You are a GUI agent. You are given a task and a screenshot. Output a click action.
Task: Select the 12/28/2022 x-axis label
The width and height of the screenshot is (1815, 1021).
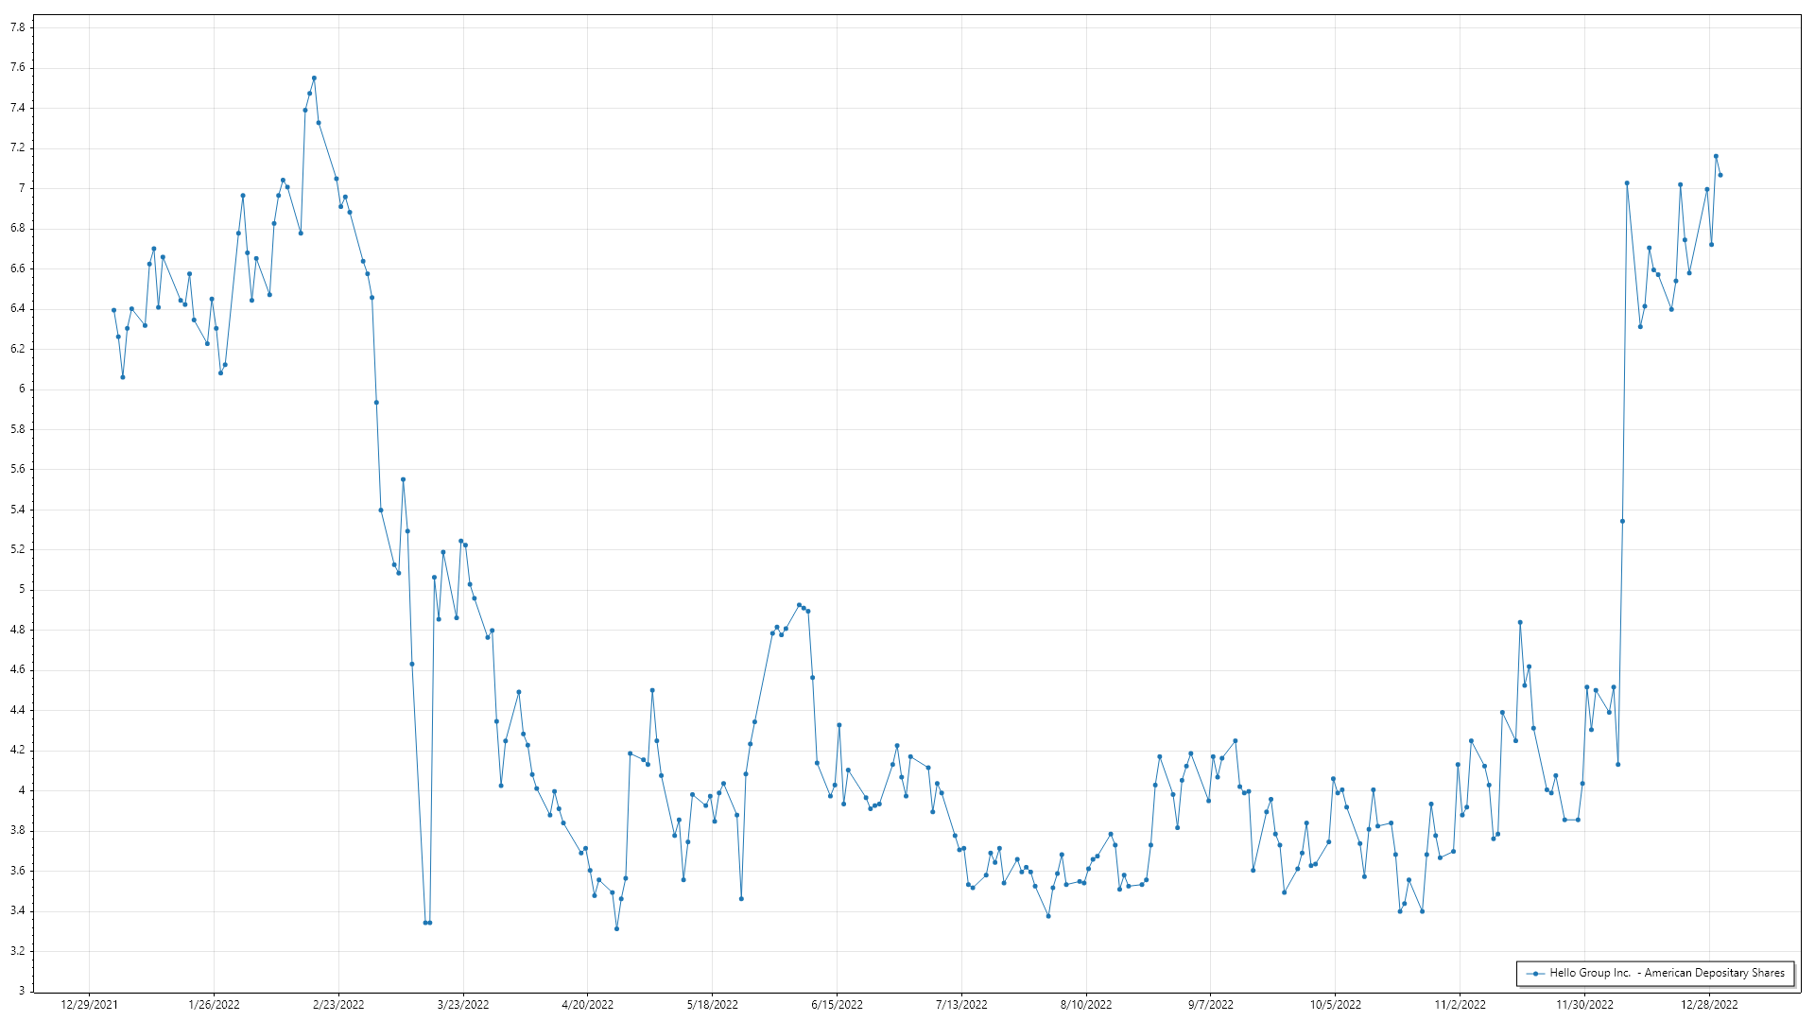pos(1710,1005)
